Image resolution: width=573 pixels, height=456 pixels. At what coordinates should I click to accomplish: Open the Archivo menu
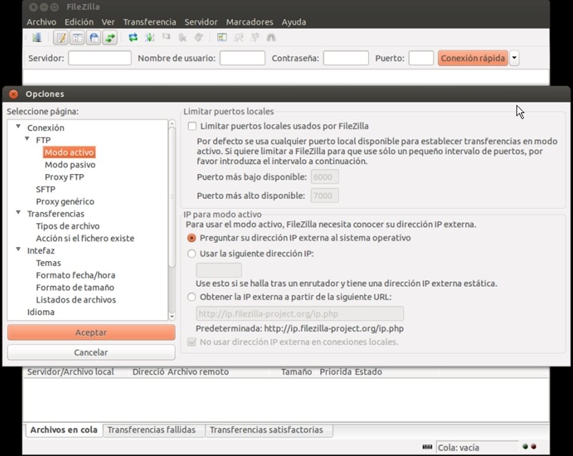coord(42,22)
